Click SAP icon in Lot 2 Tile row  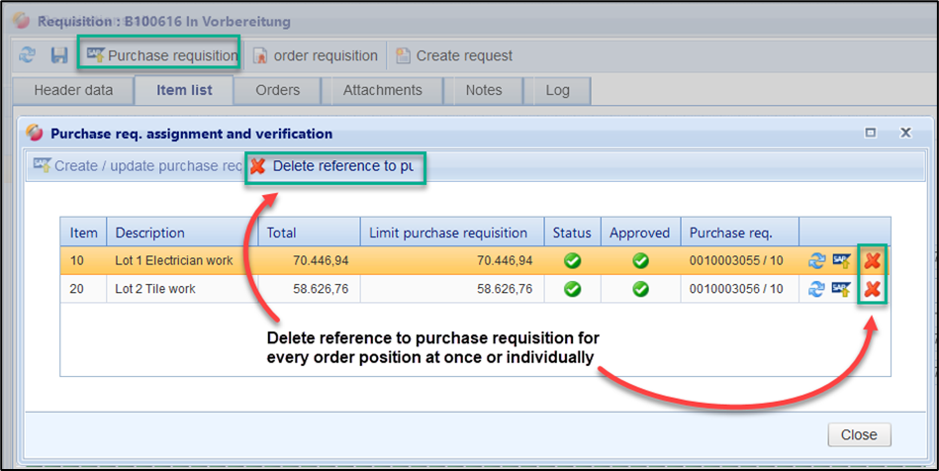click(x=841, y=289)
